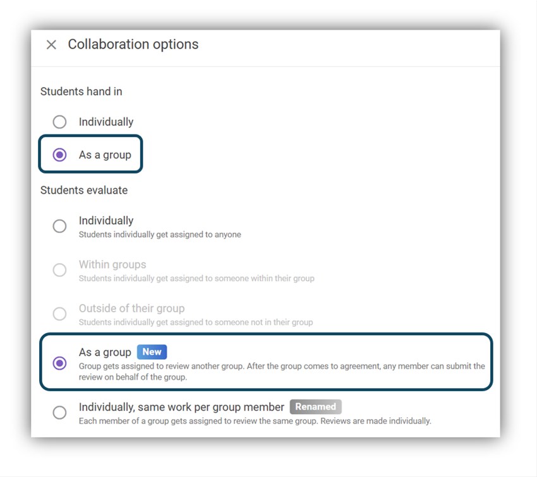Select the Outside of their group radio circle
Screen dimensions: 537x477
pyautogui.click(x=59, y=314)
